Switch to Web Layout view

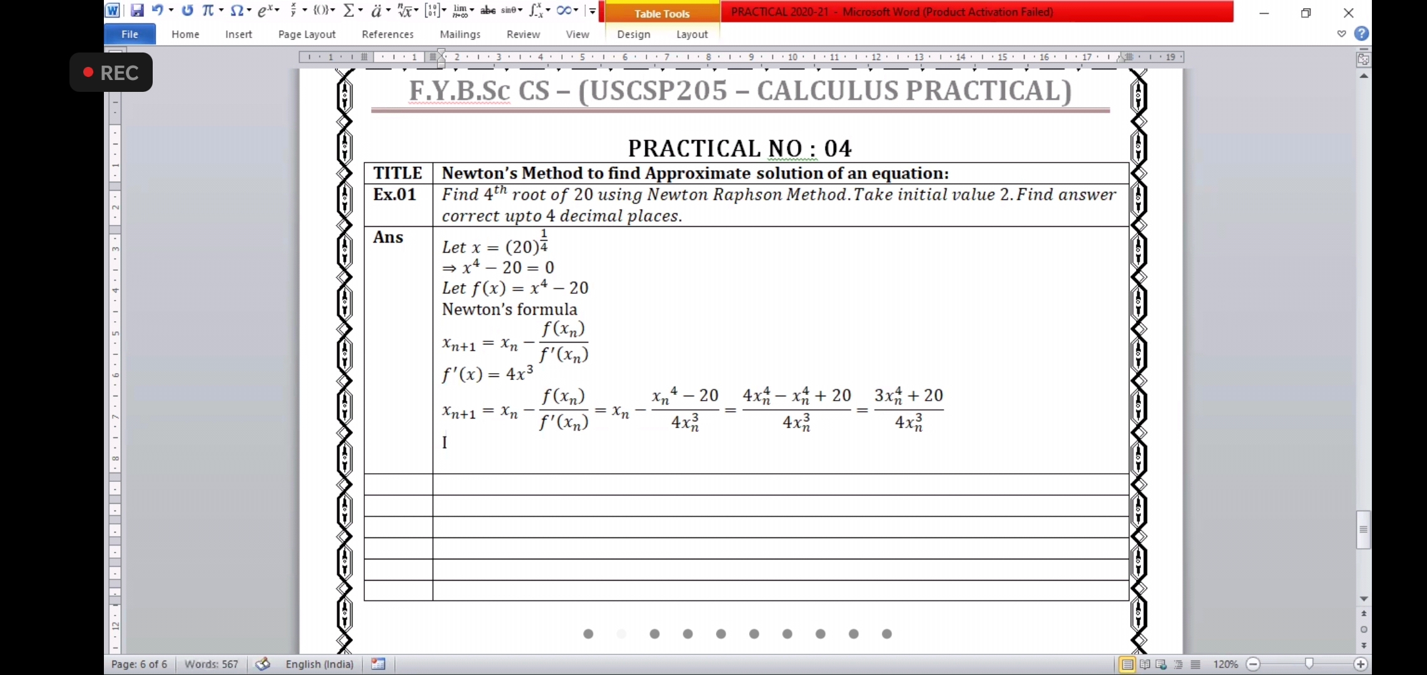[1162, 664]
